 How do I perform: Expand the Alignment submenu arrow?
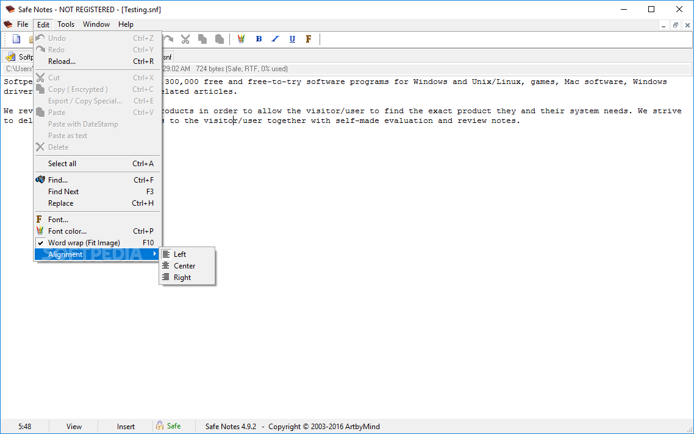click(x=154, y=254)
